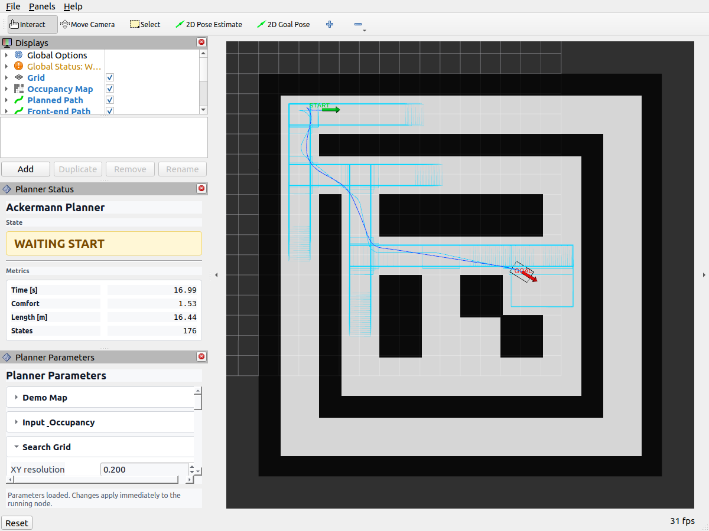Screen dimensions: 709x531
Task: Expand the Front-end Path tree item
Action: point(6,110)
